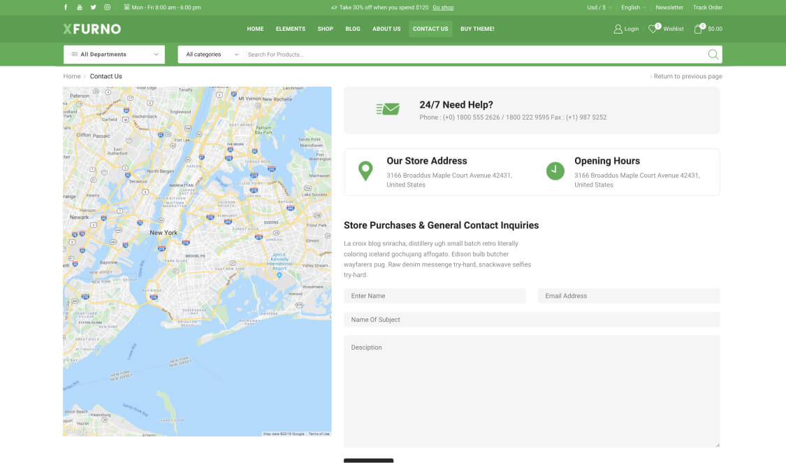Image resolution: width=786 pixels, height=463 pixels.
Task: Open the Instagram social link icon
Action: [x=108, y=8]
